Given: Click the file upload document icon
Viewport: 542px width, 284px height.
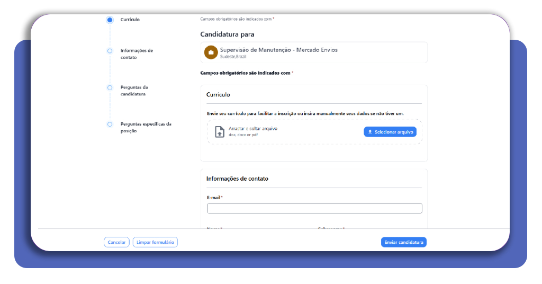Looking at the screenshot, I should [220, 132].
